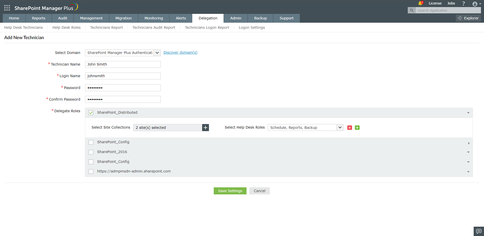Open the Audit tab
Image resolution: width=484 pixels, height=236 pixels.
[63, 18]
